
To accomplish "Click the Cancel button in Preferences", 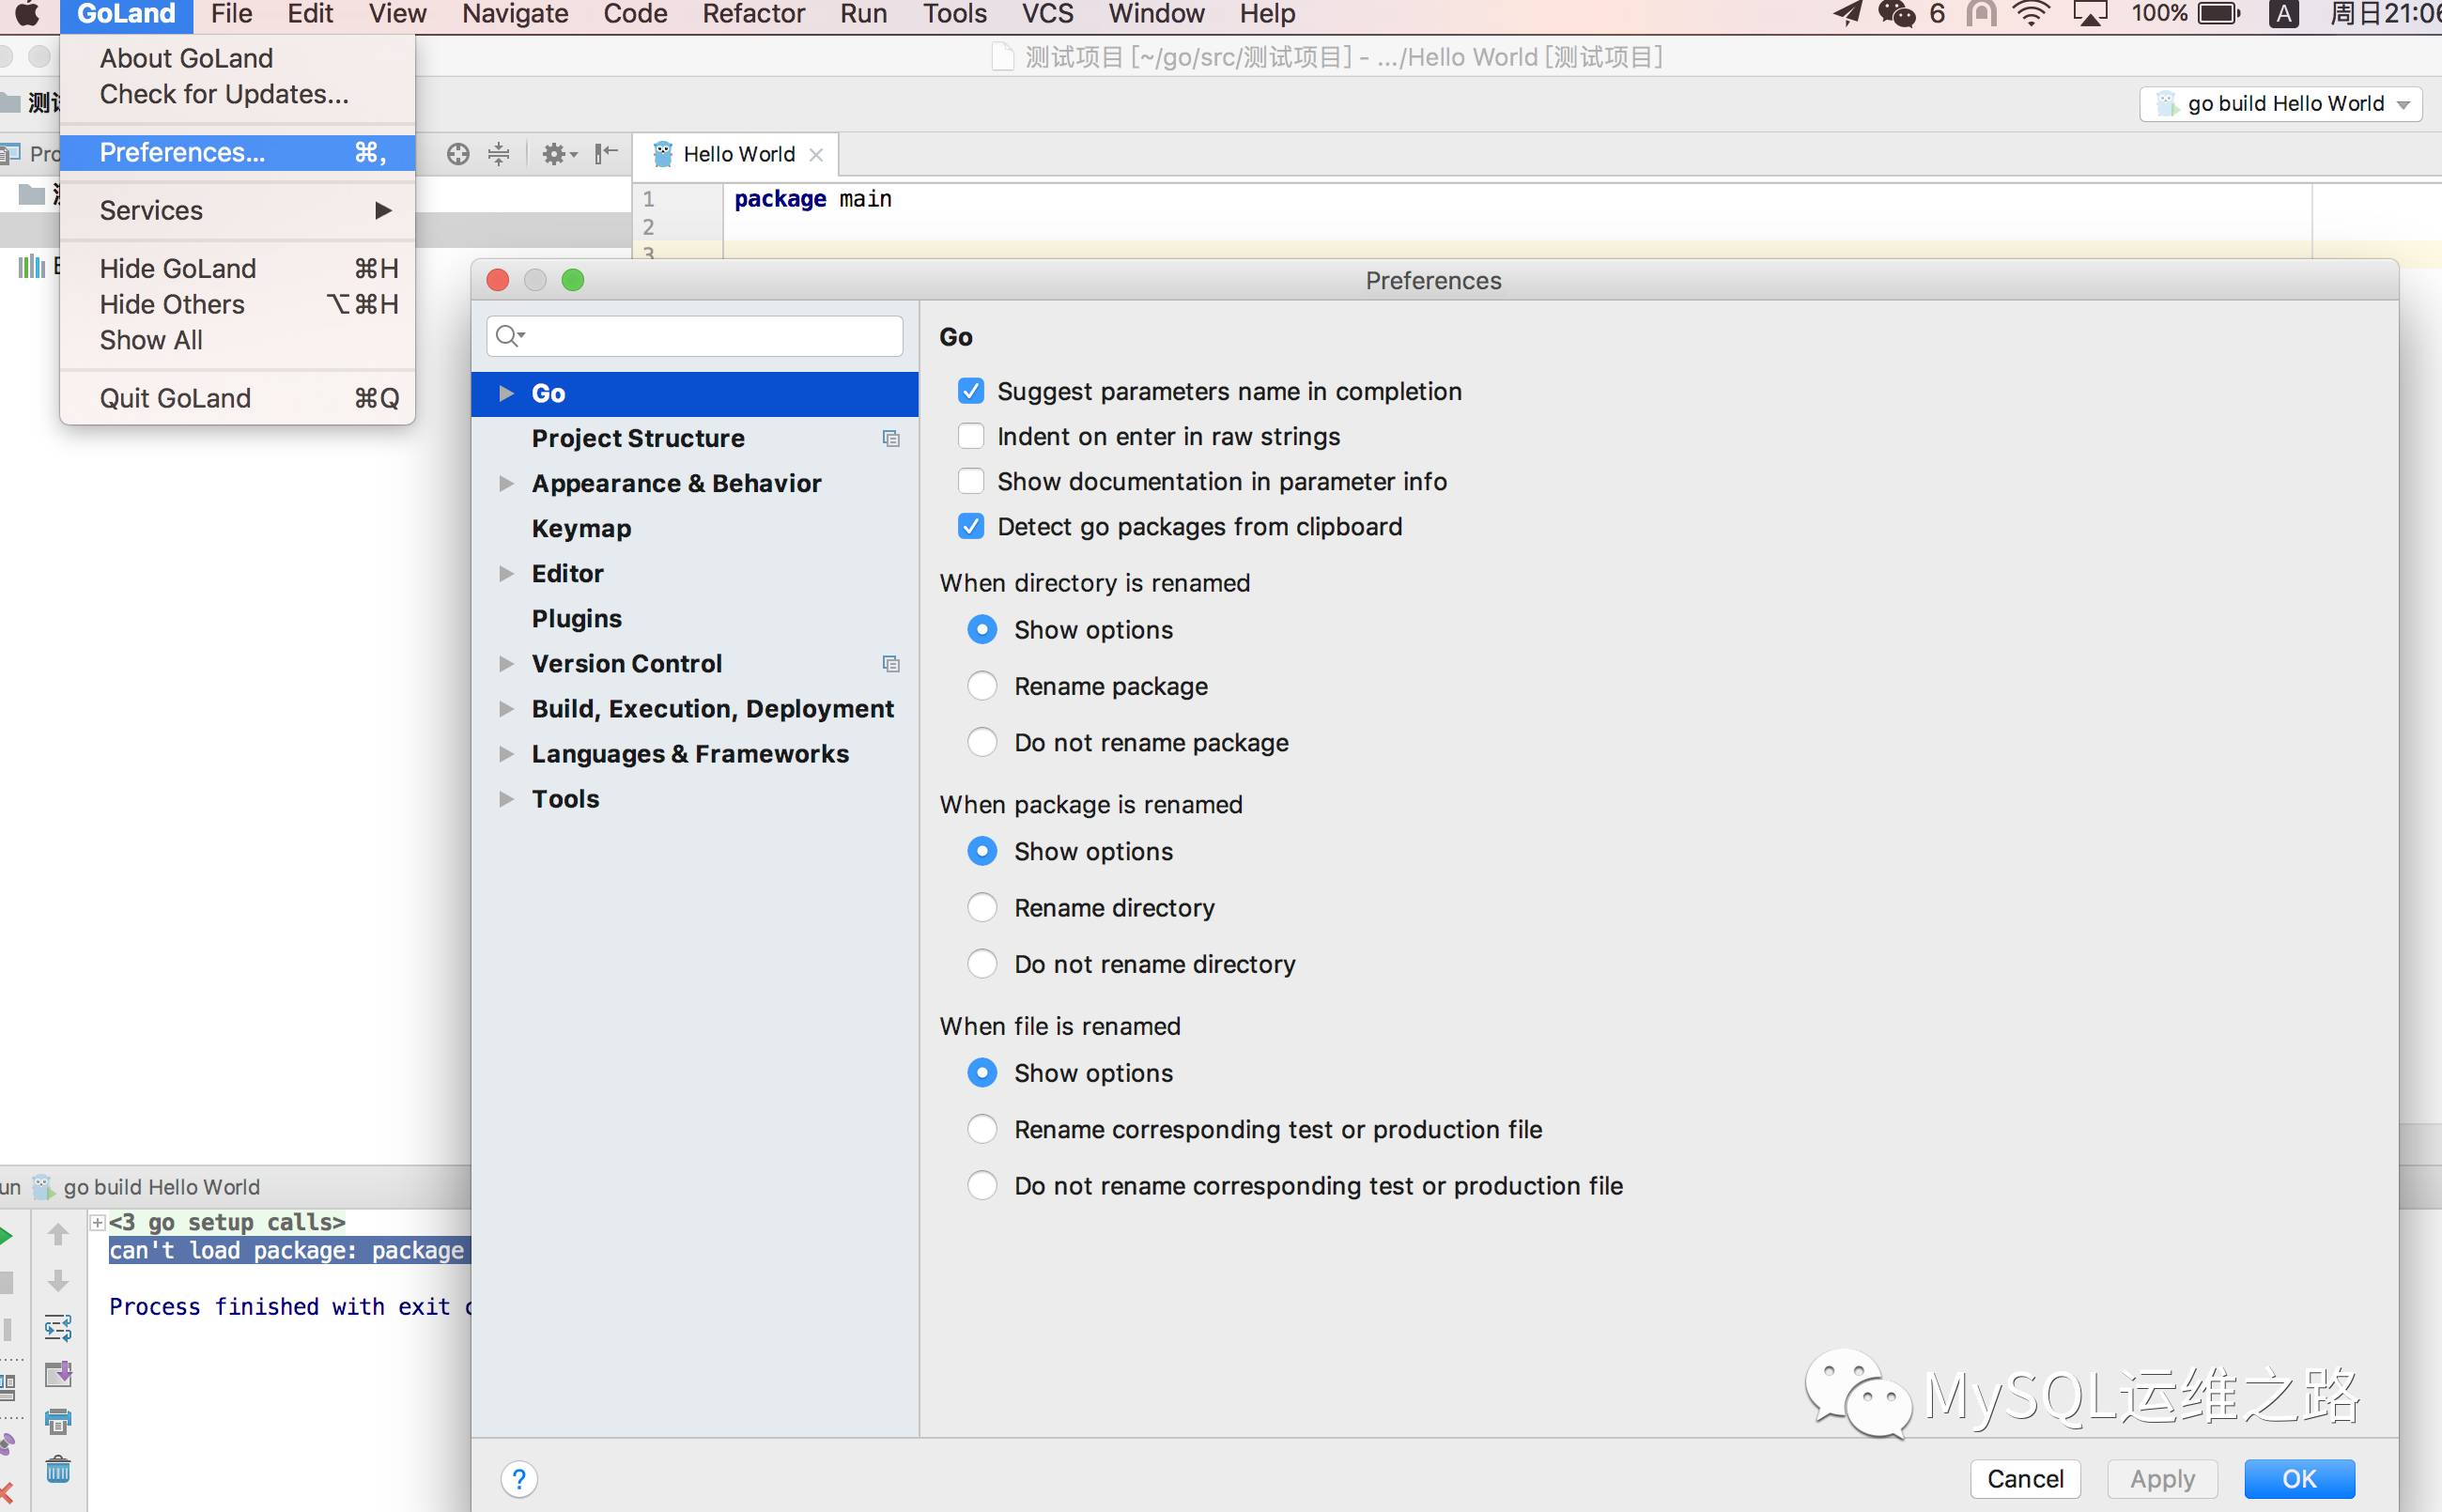I will [x=2025, y=1478].
